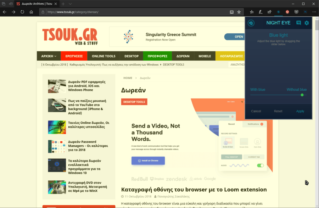319x208 pixels.
Task: Expand the MOBILE menu dropdown
Action: tap(206, 56)
